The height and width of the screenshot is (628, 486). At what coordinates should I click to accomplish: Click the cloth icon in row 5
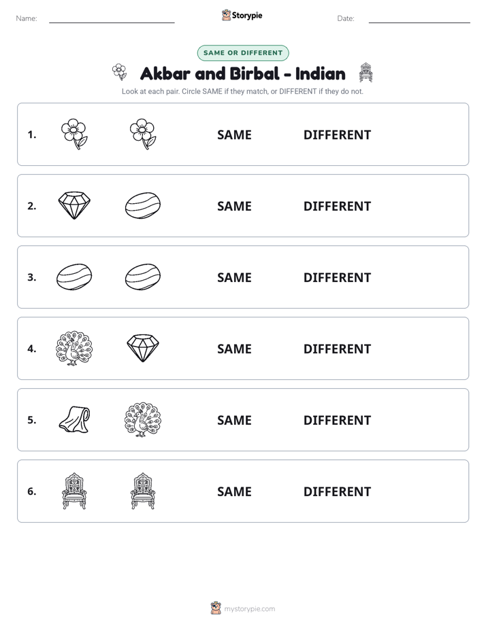click(74, 420)
